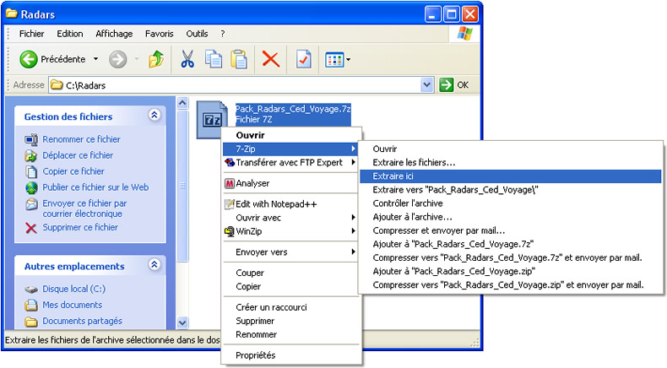Click the Up folder toolbar icon
Image resolution: width=667 pixels, height=368 pixels.
[156, 59]
